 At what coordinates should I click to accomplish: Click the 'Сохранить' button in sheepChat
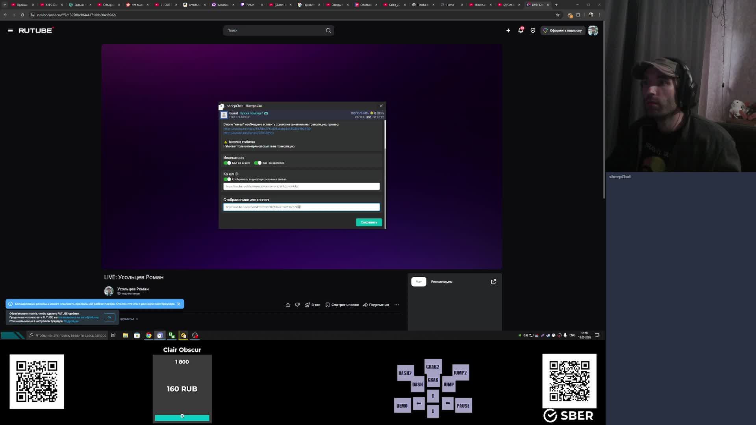point(369,222)
